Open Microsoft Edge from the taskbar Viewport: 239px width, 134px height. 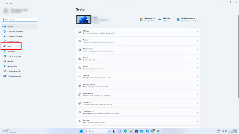tap(125, 131)
